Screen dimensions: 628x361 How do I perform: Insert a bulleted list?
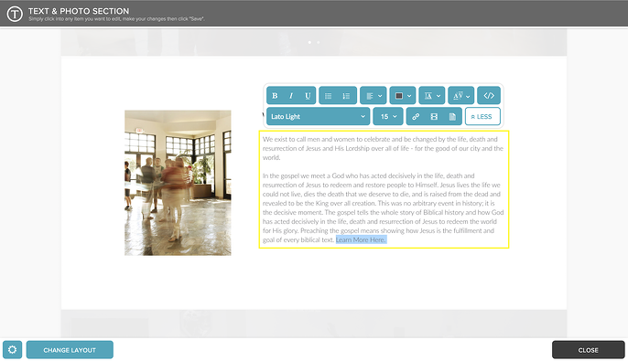click(x=329, y=96)
